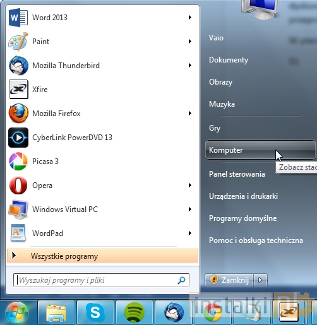Click the Mozilla Firefox label
Screen dimensions: 317x325
[x=56, y=114]
